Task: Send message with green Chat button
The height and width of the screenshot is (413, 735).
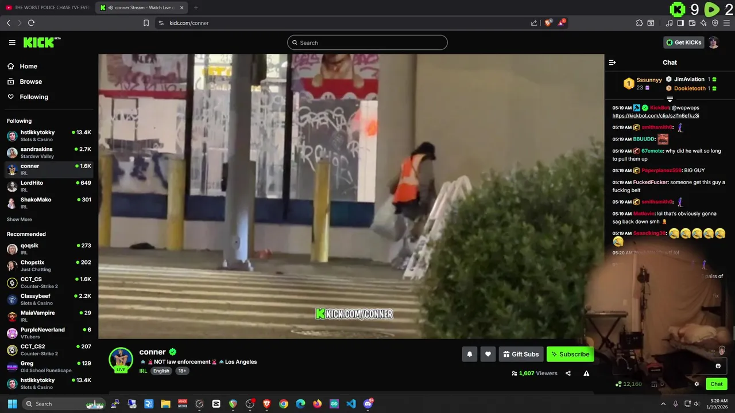Action: pyautogui.click(x=717, y=384)
